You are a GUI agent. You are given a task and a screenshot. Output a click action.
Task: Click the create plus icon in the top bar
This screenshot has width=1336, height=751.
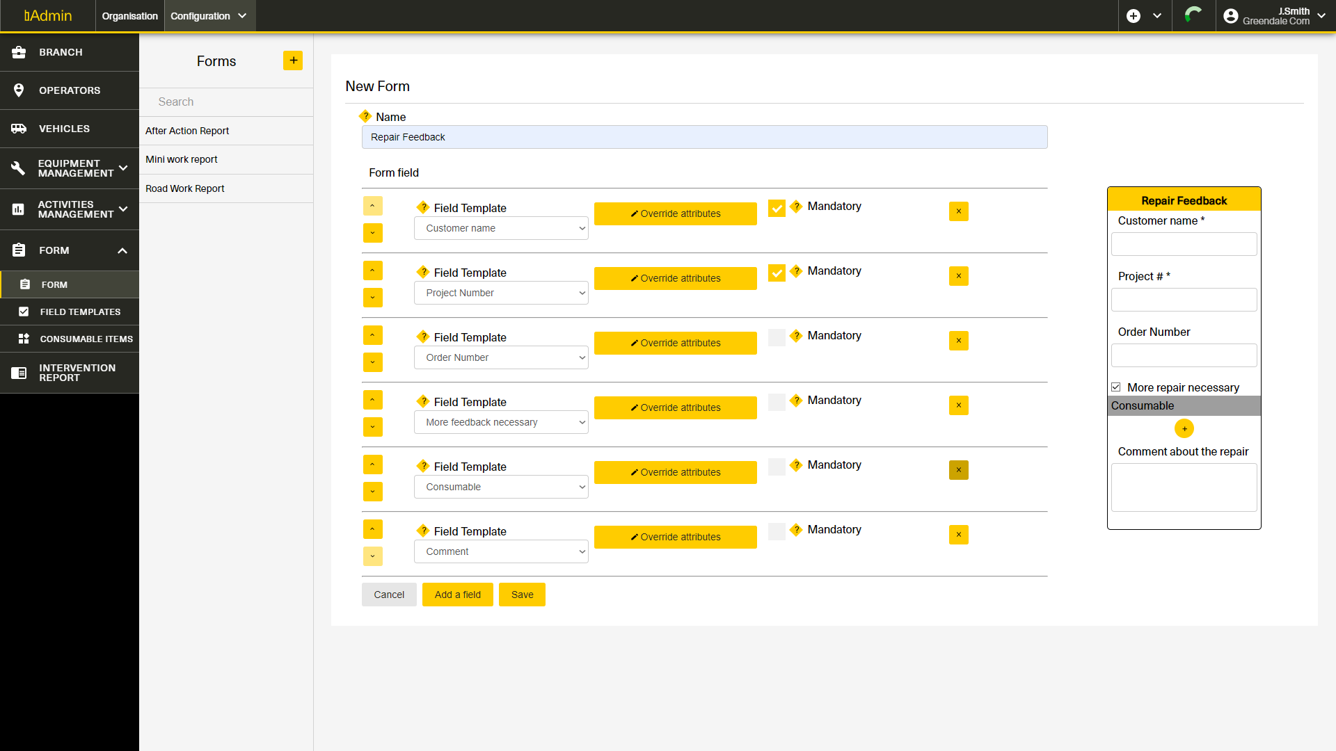tap(1134, 16)
